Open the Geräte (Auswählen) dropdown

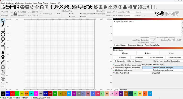[x=135, y=73]
